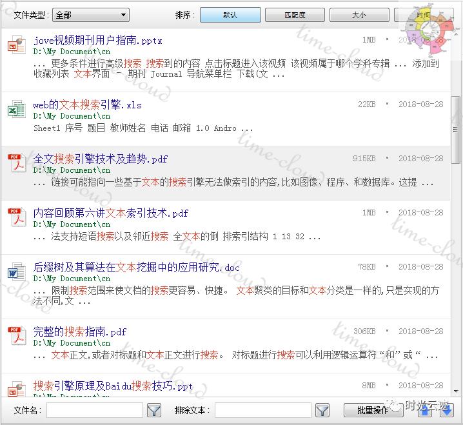463x425 pixels.
Task: Click the 排除文本 input field
Action: coord(263,410)
